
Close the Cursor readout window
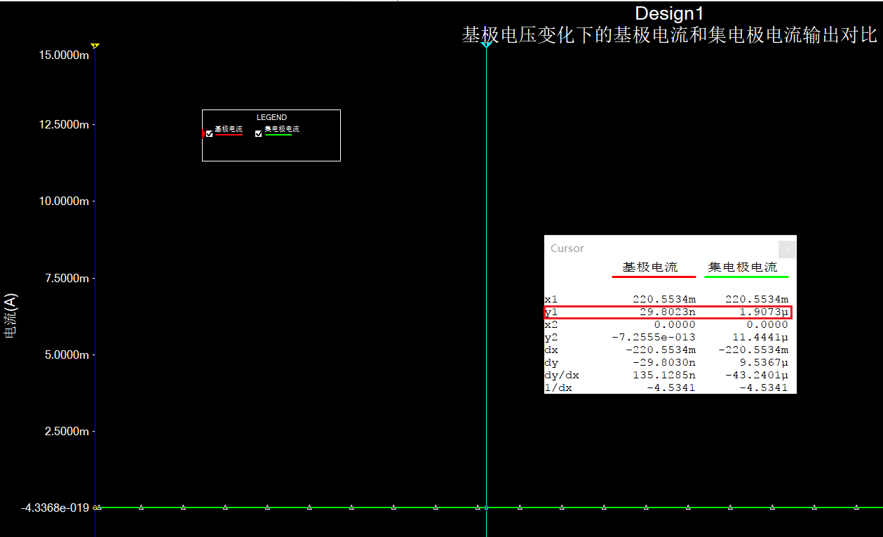pyautogui.click(x=787, y=248)
